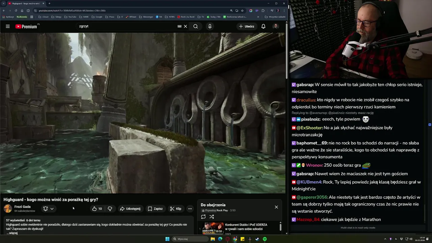The image size is (432, 243).
Task: Open the NEWS bookmark folder
Action: (x=170, y=17)
